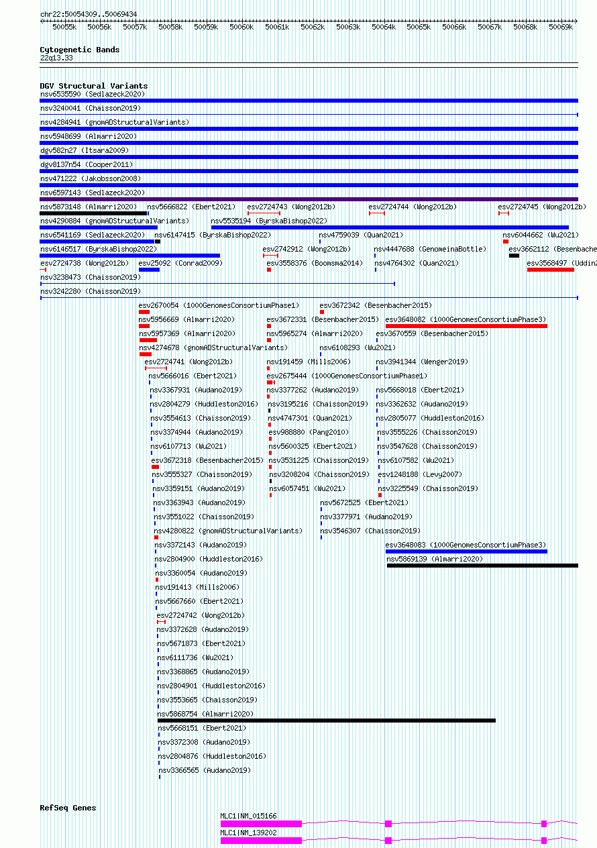Open nsv471222 (Jakobsson2008) variant label

click(x=91, y=179)
